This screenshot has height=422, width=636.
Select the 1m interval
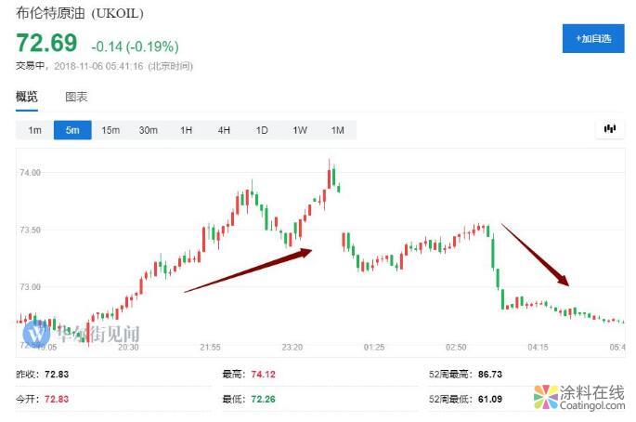[34, 130]
